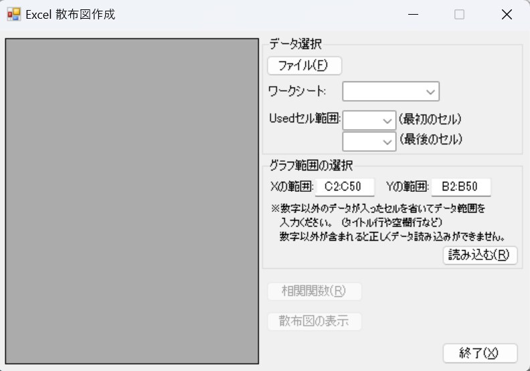Click the gray chart display area
This screenshot has height=371, width=530.
[x=132, y=201]
